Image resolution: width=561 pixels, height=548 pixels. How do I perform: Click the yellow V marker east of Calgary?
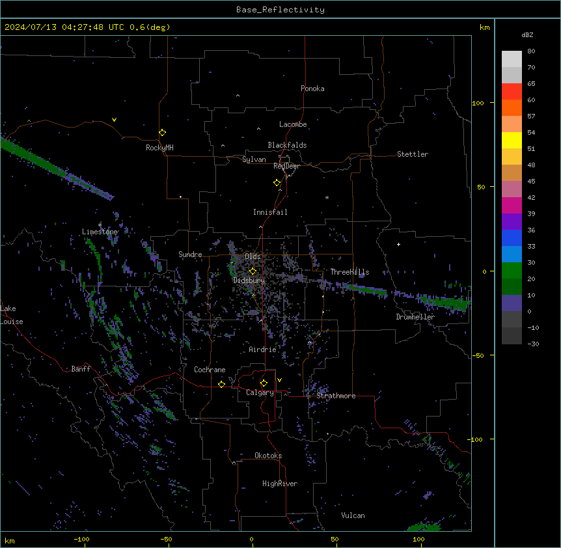coord(279,380)
